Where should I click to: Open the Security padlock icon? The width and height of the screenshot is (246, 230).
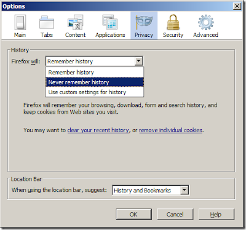point(173,22)
